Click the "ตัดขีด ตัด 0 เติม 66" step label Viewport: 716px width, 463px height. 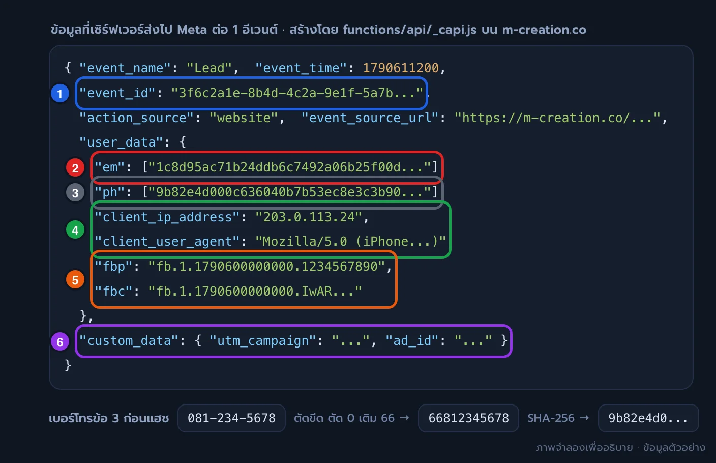tap(344, 418)
